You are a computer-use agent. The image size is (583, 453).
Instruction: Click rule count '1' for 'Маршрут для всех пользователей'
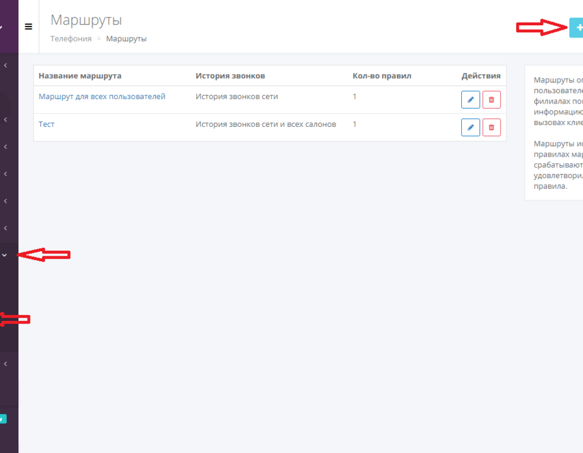coord(355,96)
